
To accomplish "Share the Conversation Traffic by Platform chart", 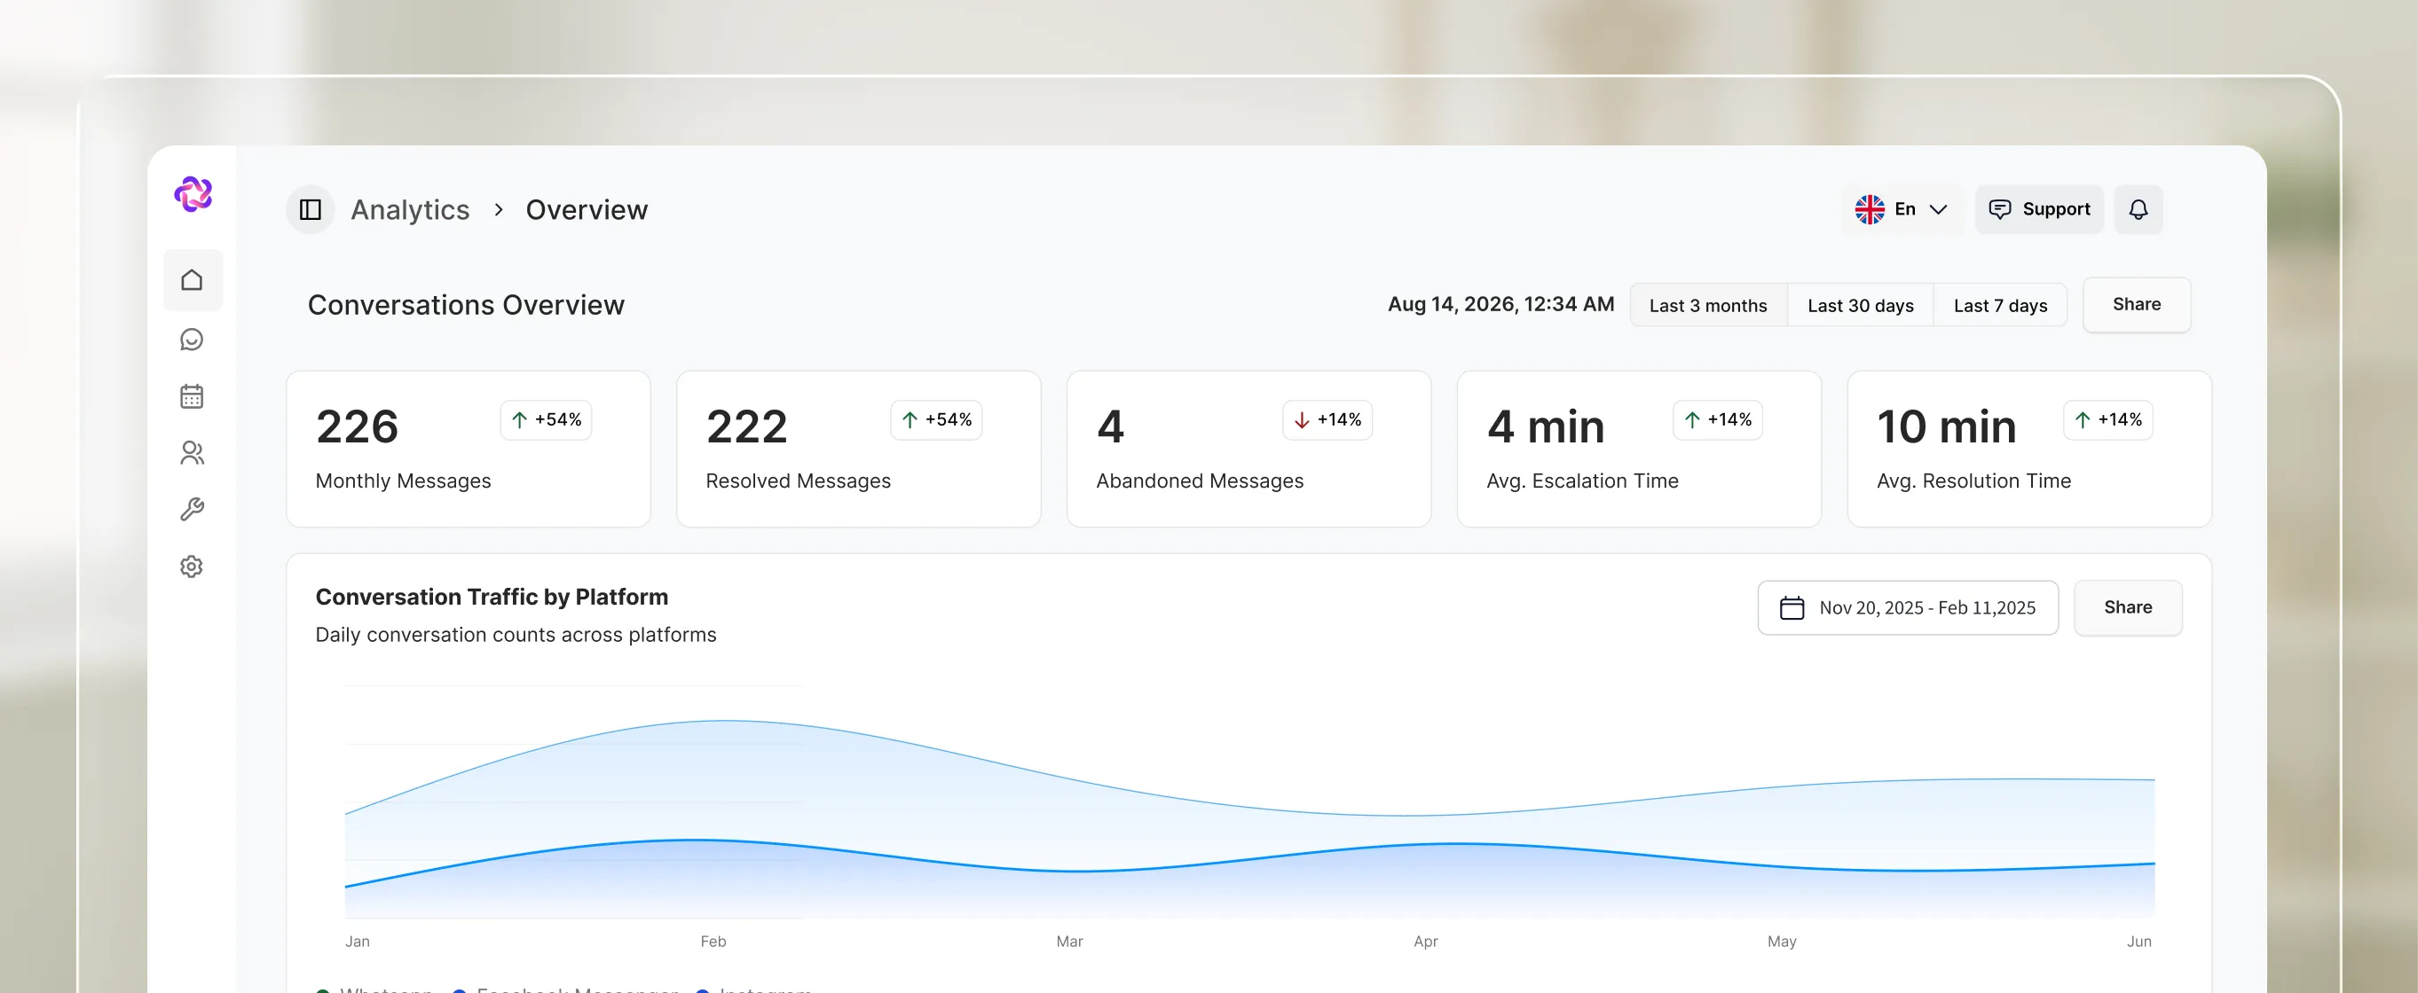I will pos(2128,607).
